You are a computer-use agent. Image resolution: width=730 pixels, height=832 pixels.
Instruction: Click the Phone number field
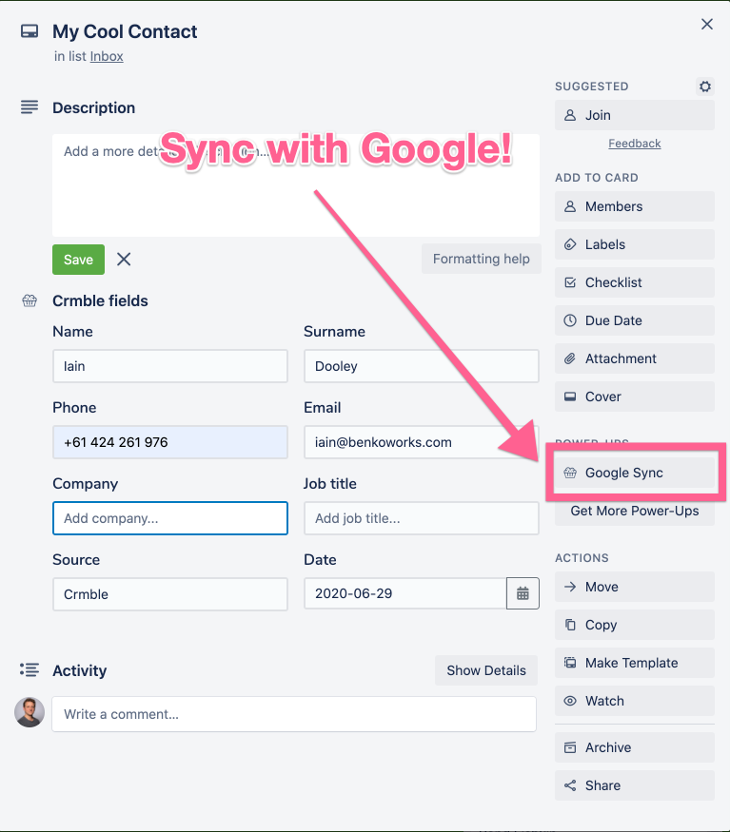coord(170,442)
